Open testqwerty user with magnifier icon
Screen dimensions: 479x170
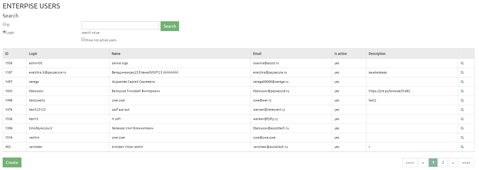tap(462, 100)
